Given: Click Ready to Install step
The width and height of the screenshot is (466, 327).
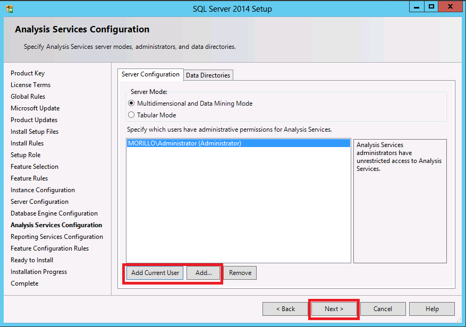Looking at the screenshot, I should coord(32,260).
